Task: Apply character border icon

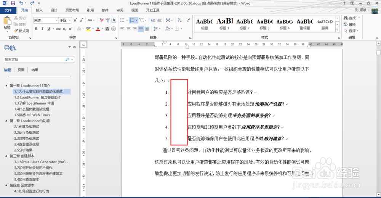Action: (114, 20)
